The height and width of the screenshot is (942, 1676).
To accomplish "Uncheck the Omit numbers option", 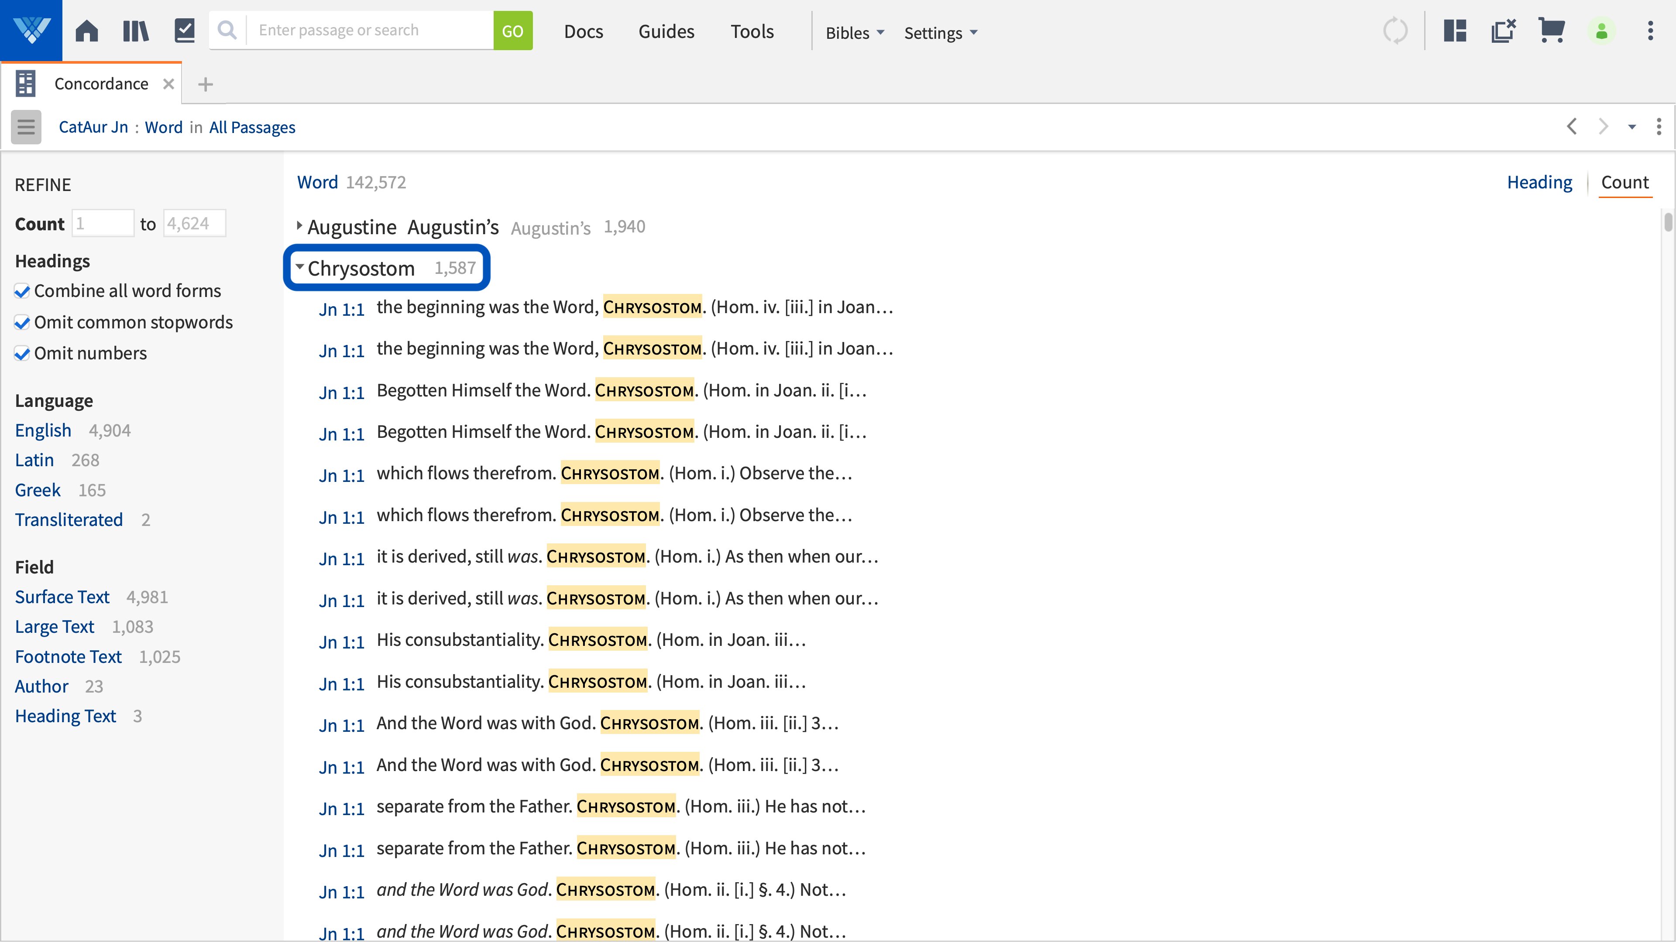I will pos(21,354).
